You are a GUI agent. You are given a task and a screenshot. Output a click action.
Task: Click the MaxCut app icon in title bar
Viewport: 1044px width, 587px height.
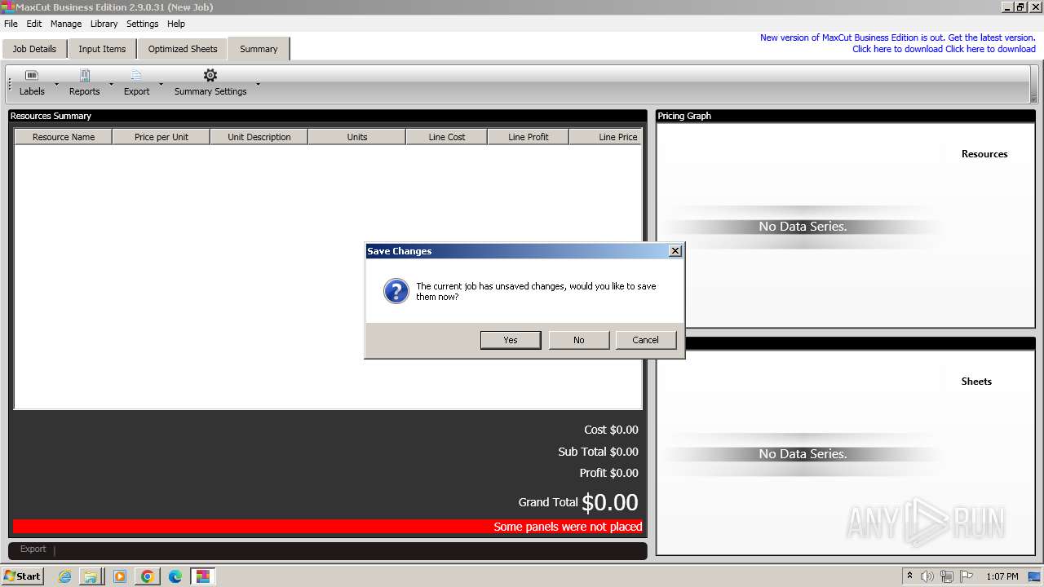(x=7, y=7)
